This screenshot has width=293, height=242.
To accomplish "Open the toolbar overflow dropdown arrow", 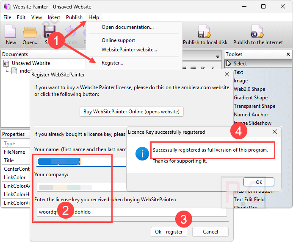I will (218, 57).
